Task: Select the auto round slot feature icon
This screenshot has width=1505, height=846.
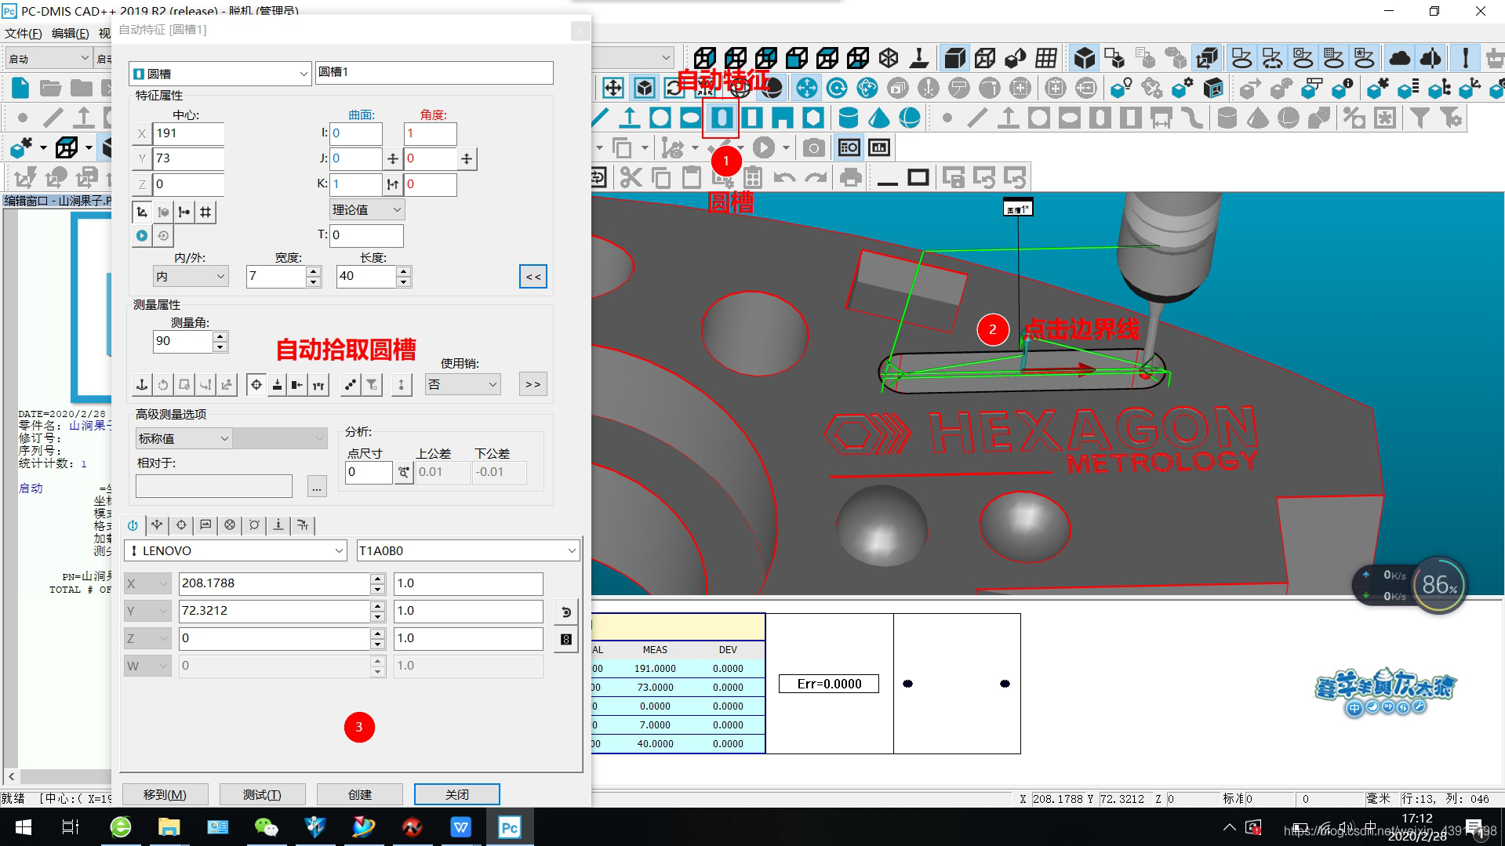Action: 722,118
